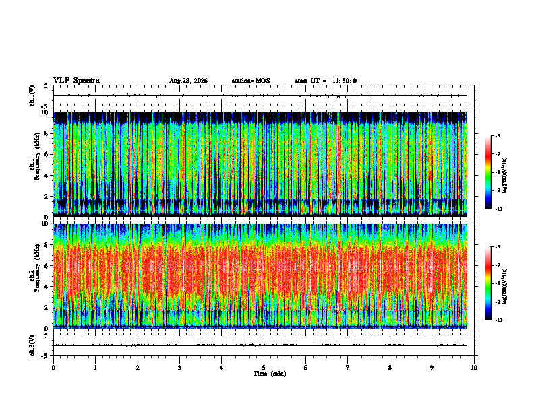Image resolution: width=534 pixels, height=412 pixels.
Task: Click the -6 value atop ch.1 color bar
Action: pos(498,136)
